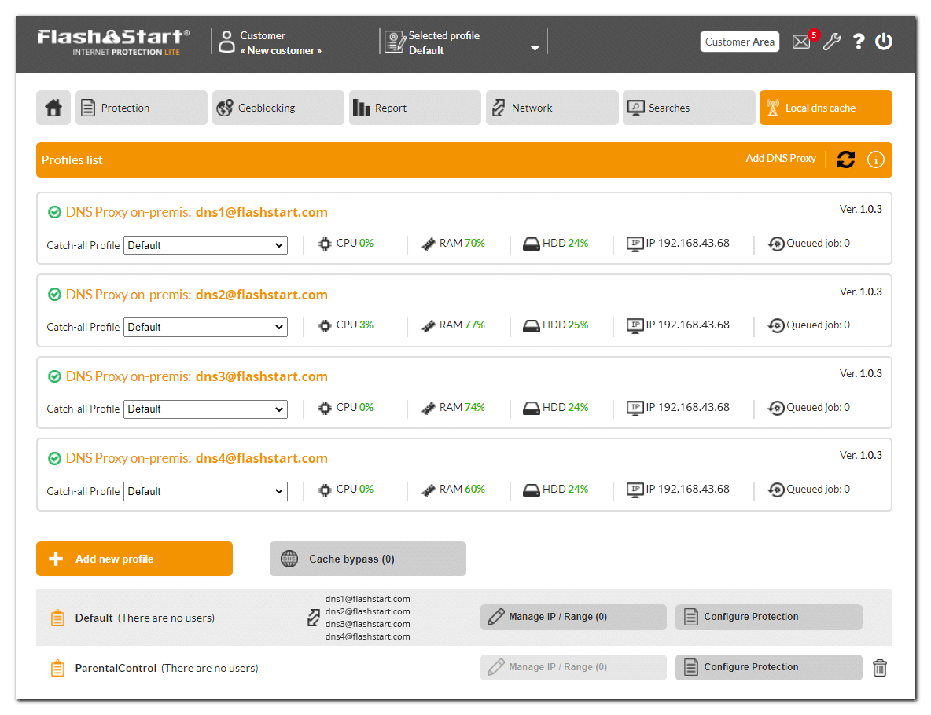Viewport: 931px width, 715px height.
Task: Open Catch-all Profile dropdown for dns3
Action: [x=205, y=409]
